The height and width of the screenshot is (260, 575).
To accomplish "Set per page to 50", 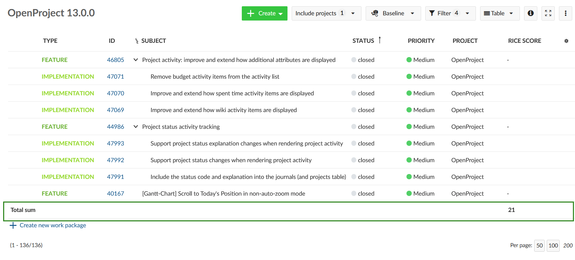I will click(539, 245).
